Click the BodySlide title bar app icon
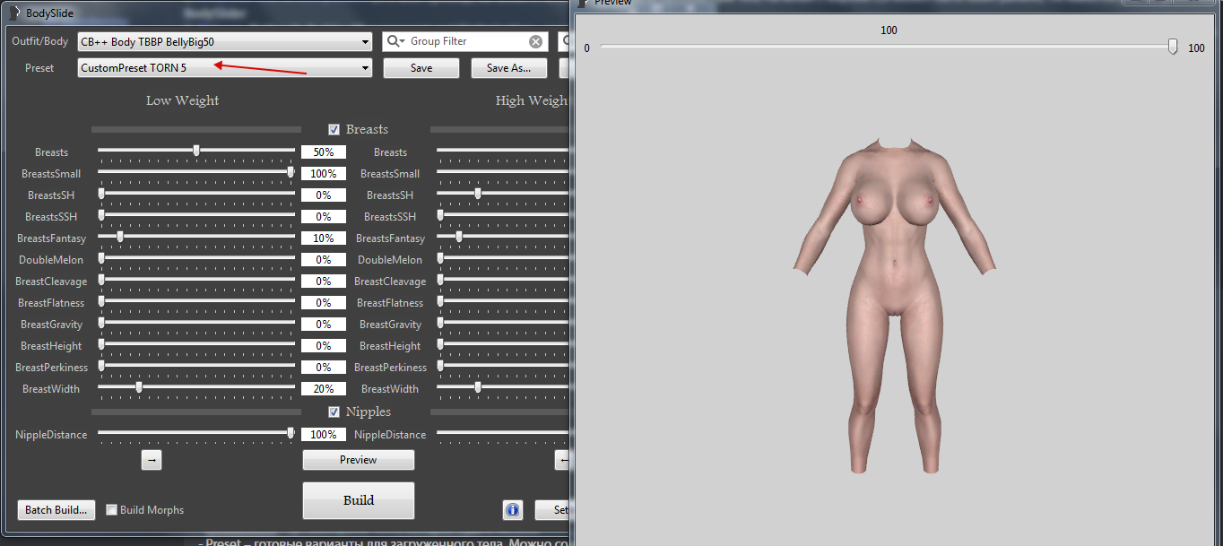This screenshot has height=546, width=1223. click(x=13, y=13)
